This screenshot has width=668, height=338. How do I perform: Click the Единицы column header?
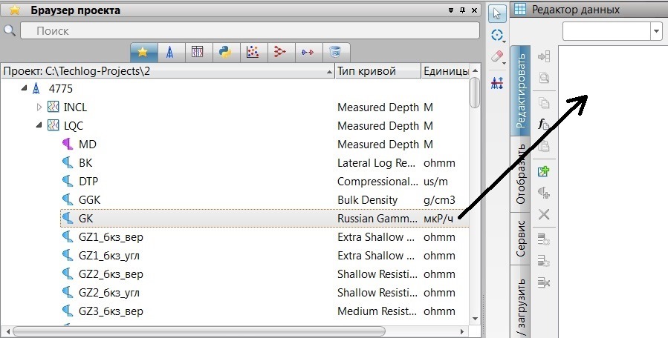[x=445, y=71]
